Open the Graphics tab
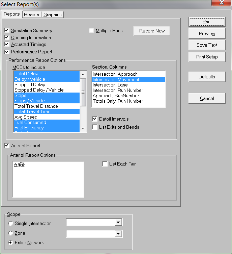This screenshot has width=232, height=254. coord(53,15)
